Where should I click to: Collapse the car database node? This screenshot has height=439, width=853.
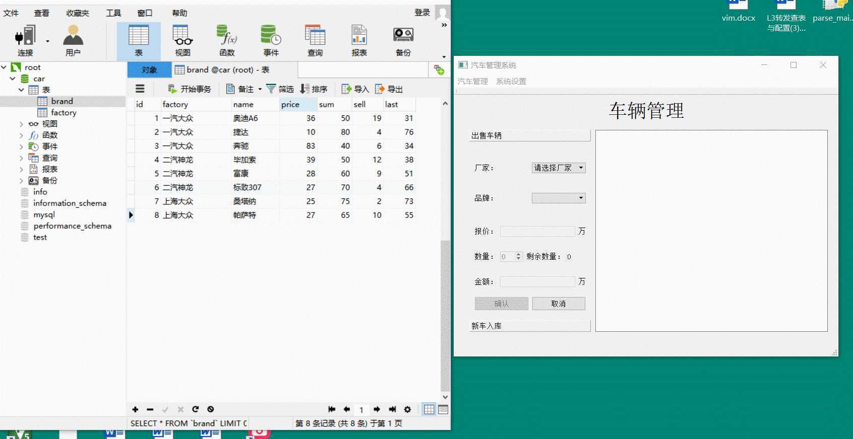[13, 79]
